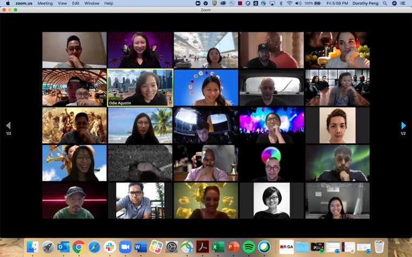This screenshot has height=257, width=412.
Task: Open the Meeting menu
Action: [x=45, y=3]
